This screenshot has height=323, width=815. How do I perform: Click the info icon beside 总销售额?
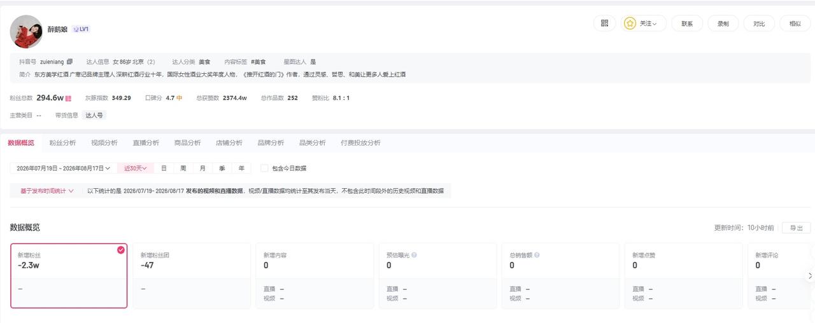pos(537,255)
